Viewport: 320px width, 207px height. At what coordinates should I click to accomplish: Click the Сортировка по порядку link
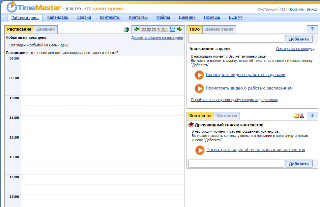coord(295,49)
